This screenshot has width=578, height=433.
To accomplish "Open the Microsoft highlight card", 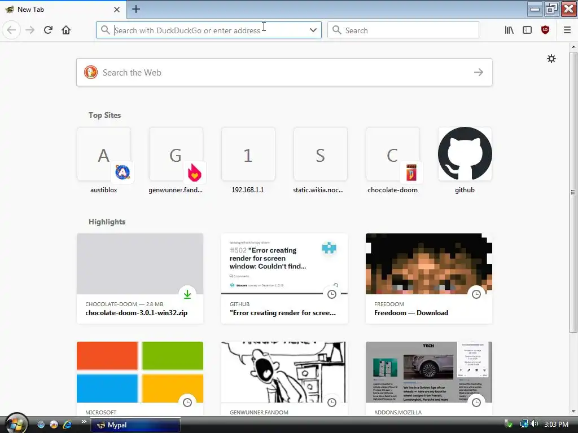I will click(140, 379).
